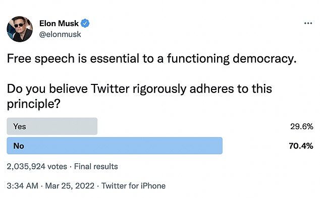Click the Final results text
The image size is (320, 198).
click(x=96, y=166)
